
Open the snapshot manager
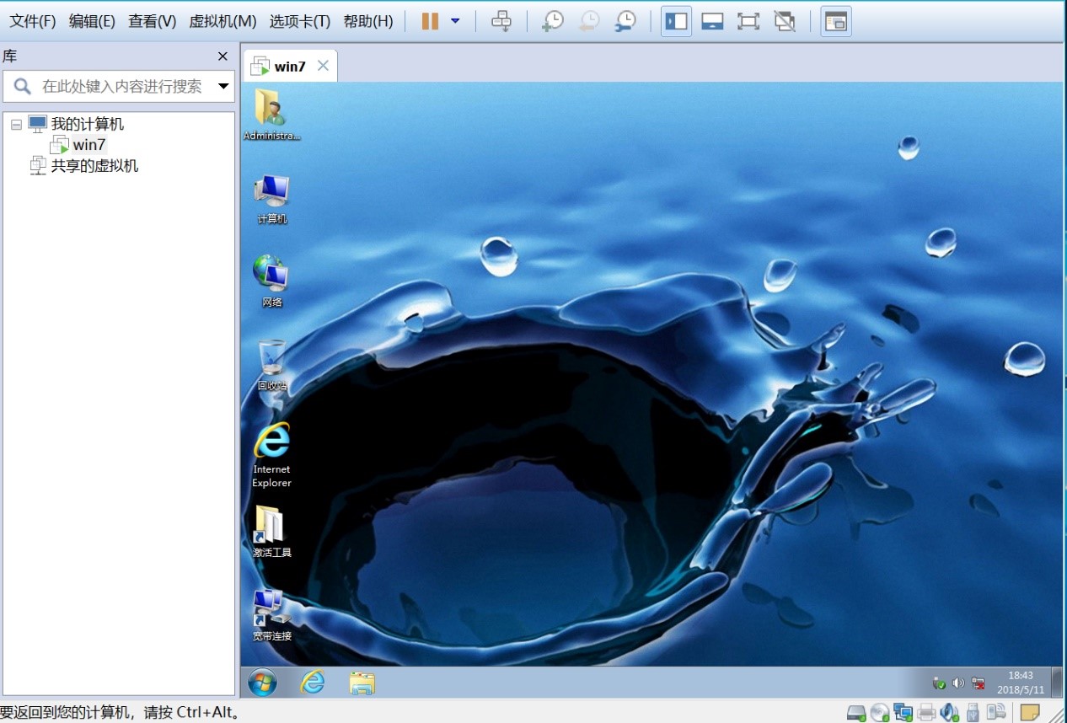625,21
